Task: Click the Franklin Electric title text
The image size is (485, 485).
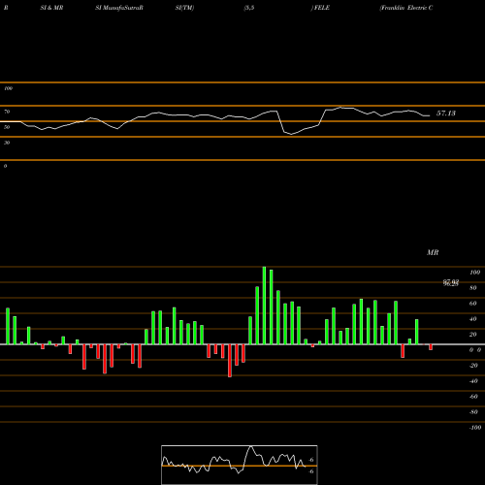Action: tap(406, 8)
